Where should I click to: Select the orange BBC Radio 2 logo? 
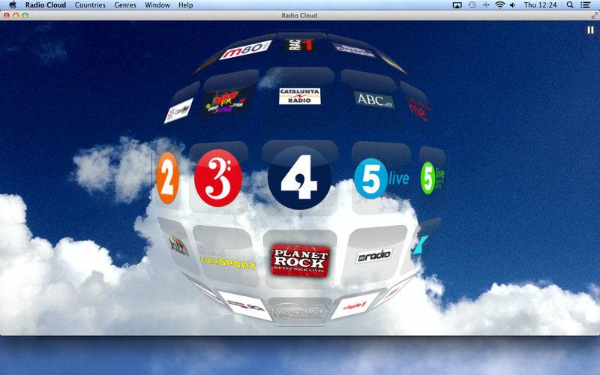167,178
